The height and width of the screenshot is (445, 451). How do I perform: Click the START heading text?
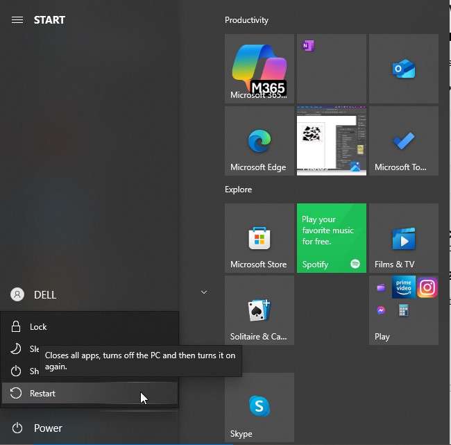pos(49,20)
